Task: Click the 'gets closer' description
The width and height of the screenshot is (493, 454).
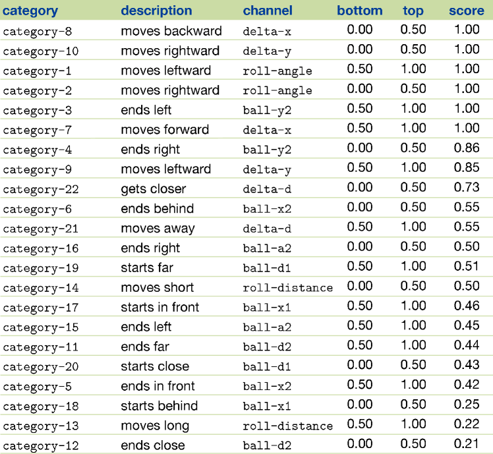Action: tap(154, 189)
